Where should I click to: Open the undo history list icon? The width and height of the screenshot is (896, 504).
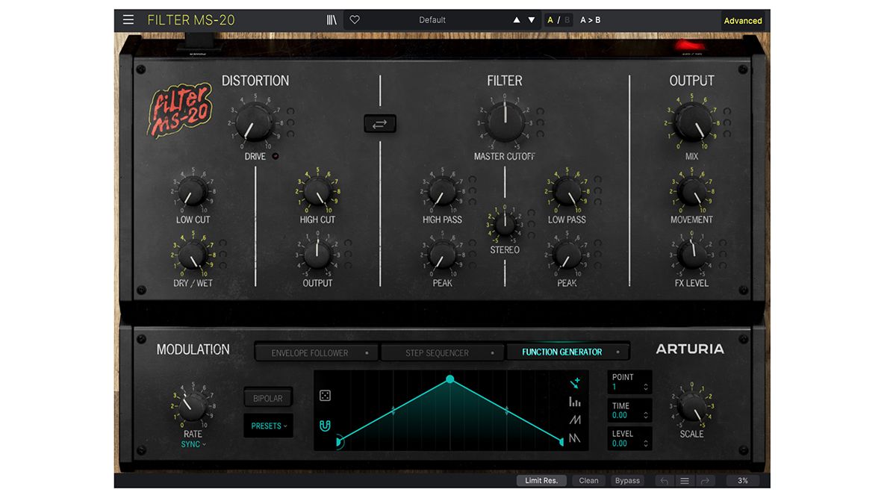tap(685, 481)
